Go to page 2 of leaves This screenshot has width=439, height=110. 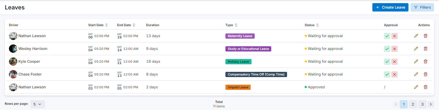click(413, 104)
